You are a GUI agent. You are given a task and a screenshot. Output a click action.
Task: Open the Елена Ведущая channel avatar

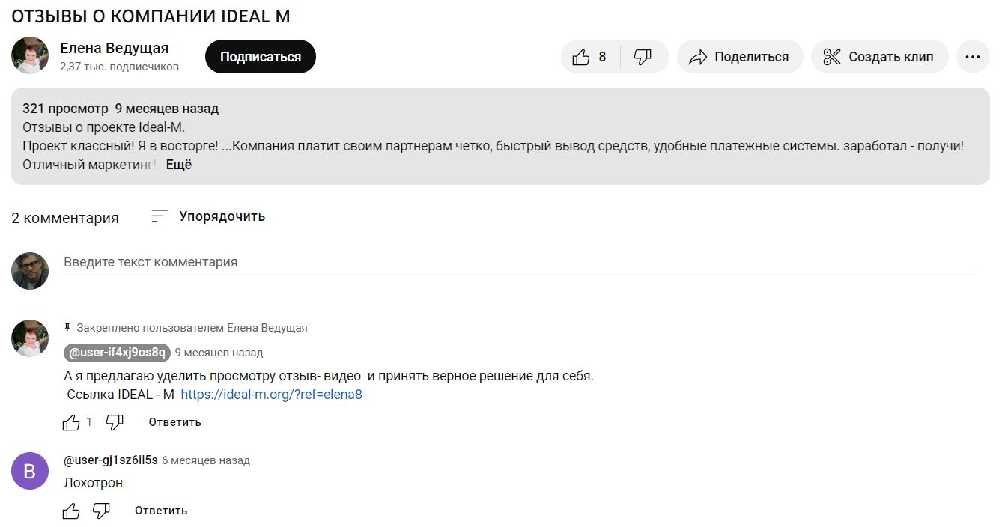click(30, 55)
